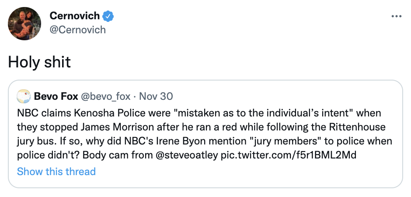The width and height of the screenshot is (411, 197).
Task: Open the tweet's three-dot More menu
Action: [x=396, y=17]
